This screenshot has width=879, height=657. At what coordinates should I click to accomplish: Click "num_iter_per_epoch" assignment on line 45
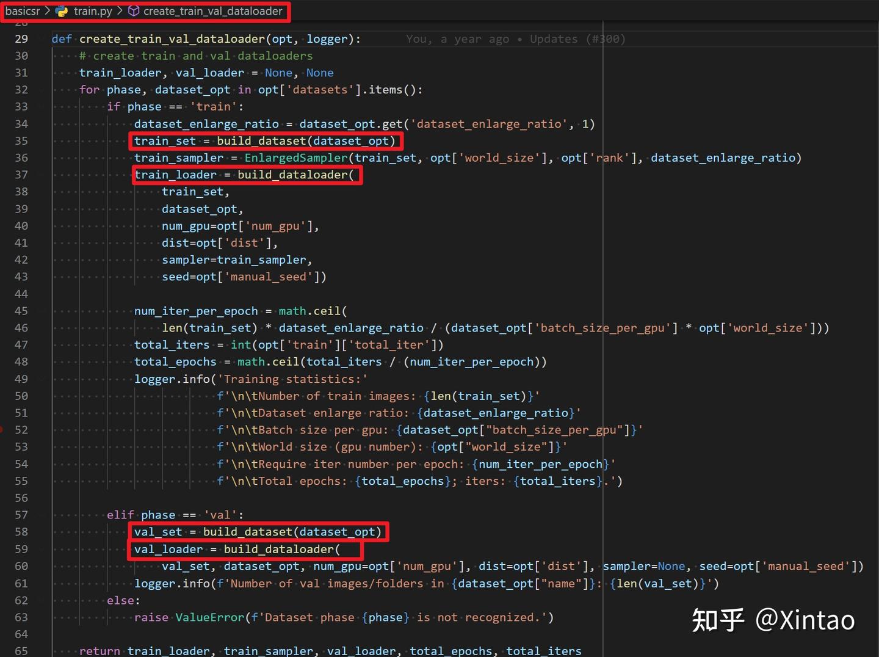pos(196,311)
